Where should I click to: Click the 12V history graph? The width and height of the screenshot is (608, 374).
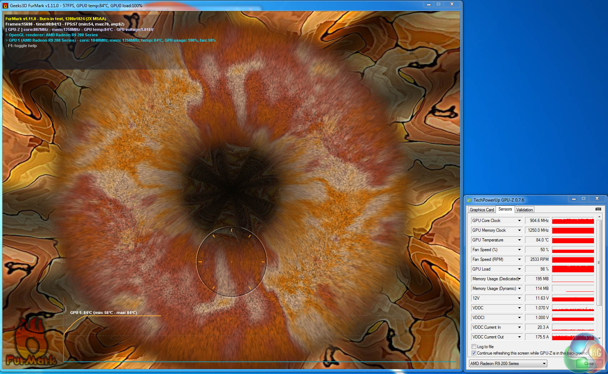point(573,298)
